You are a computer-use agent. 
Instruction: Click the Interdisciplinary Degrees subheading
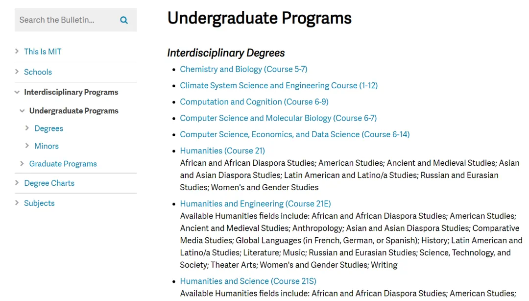coord(226,53)
